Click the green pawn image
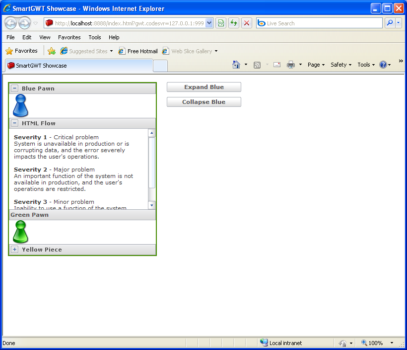 click(x=20, y=232)
